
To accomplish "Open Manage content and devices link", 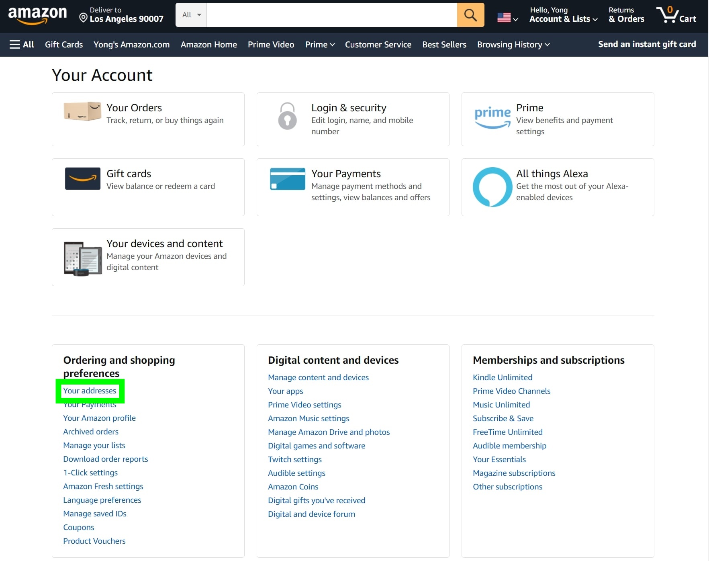I will (x=318, y=377).
